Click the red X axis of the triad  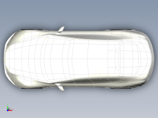coord(10,110)
